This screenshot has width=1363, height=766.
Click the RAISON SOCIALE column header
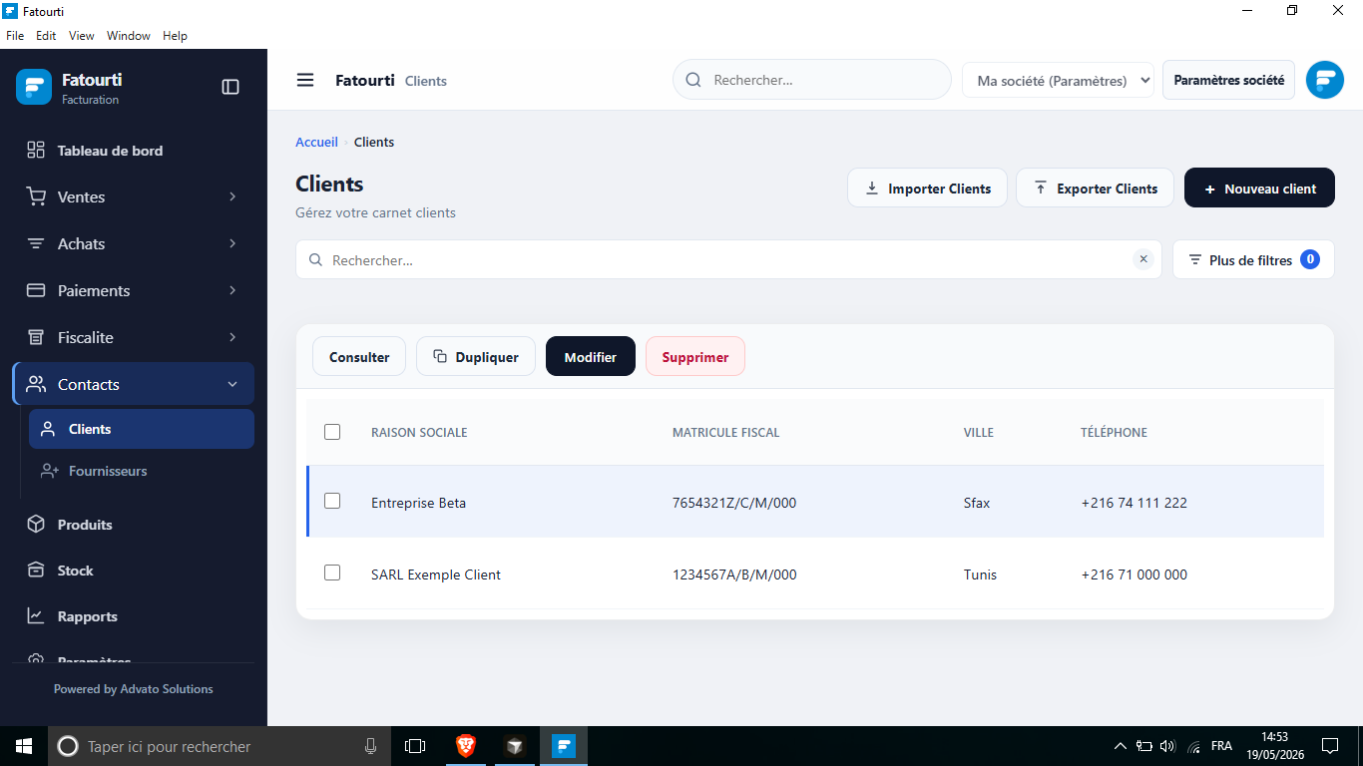coord(419,433)
